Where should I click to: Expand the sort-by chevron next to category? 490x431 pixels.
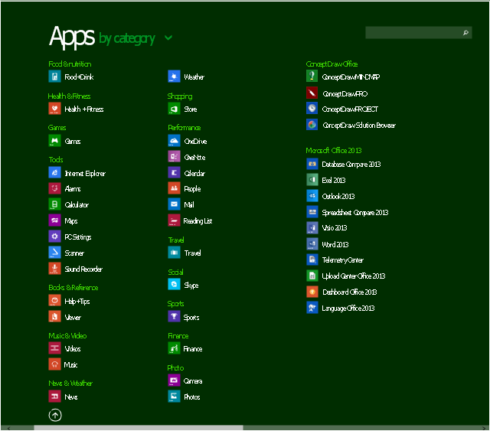168,38
